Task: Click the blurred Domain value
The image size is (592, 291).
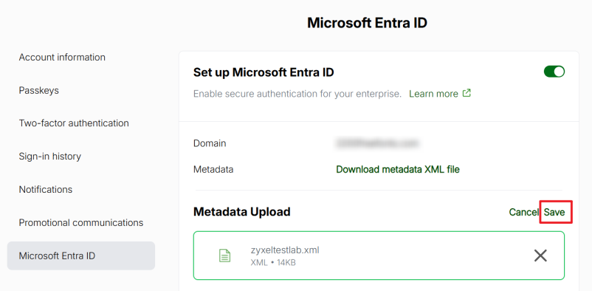Action: pyautogui.click(x=377, y=143)
